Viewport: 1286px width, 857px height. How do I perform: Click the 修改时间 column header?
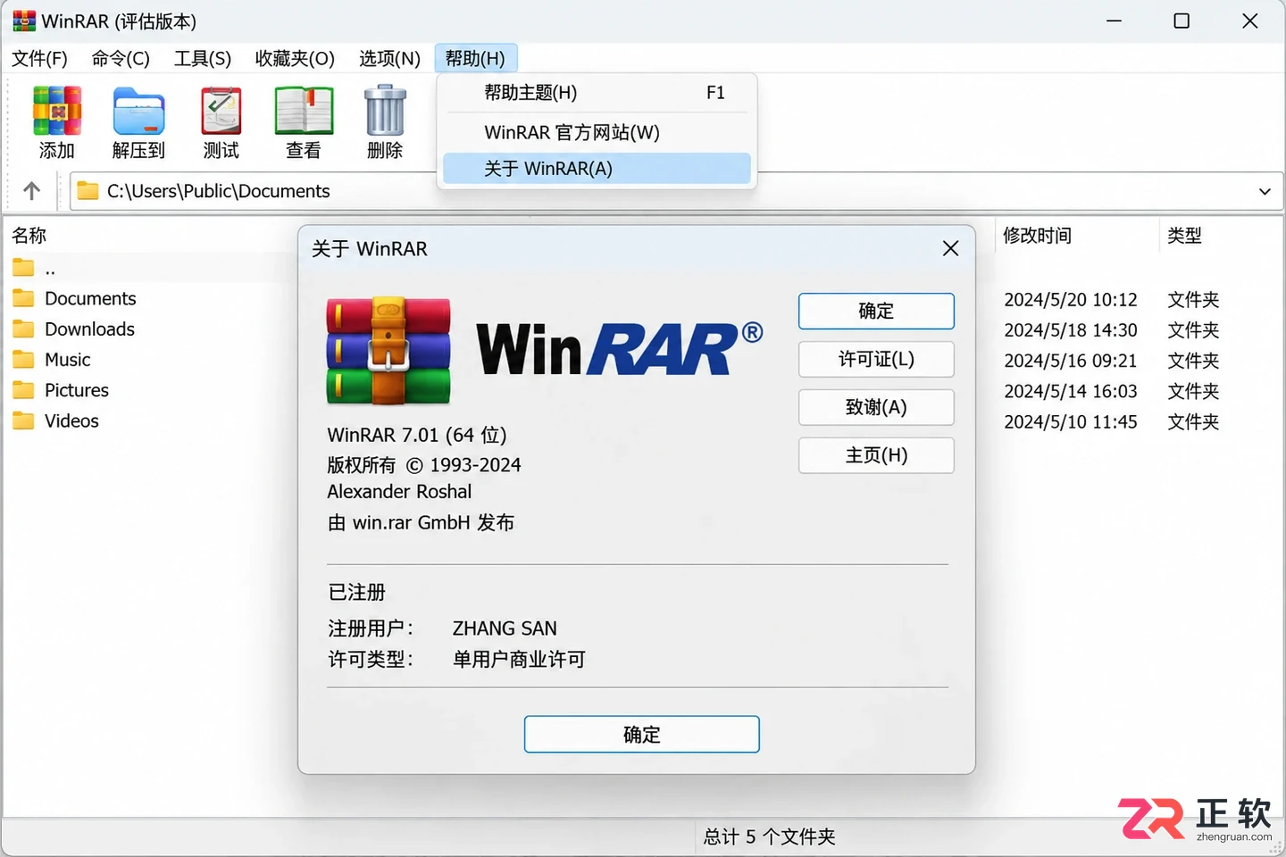[1037, 236]
